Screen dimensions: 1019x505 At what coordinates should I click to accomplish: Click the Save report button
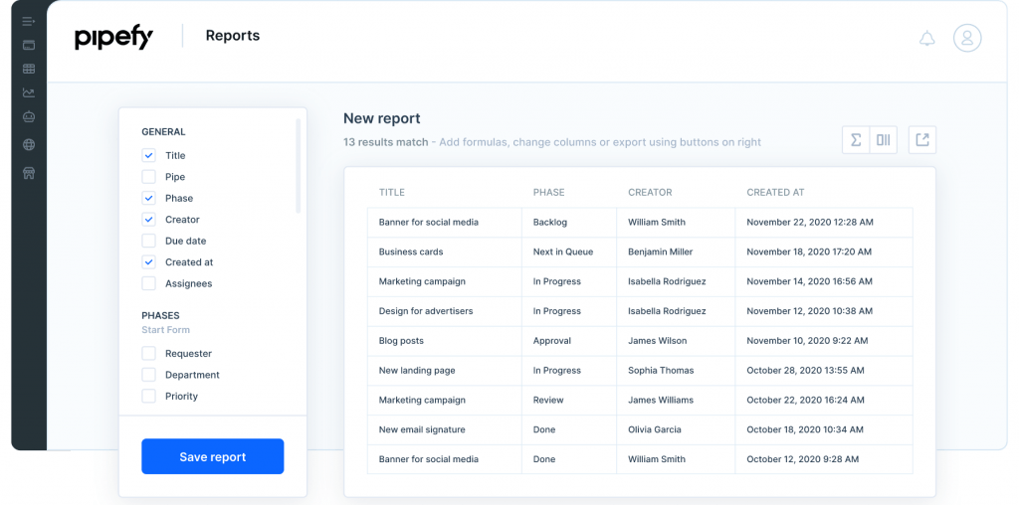click(x=213, y=456)
